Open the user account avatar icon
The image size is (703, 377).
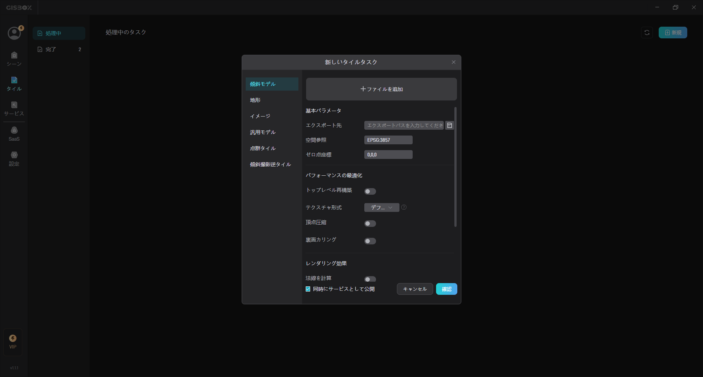14,33
